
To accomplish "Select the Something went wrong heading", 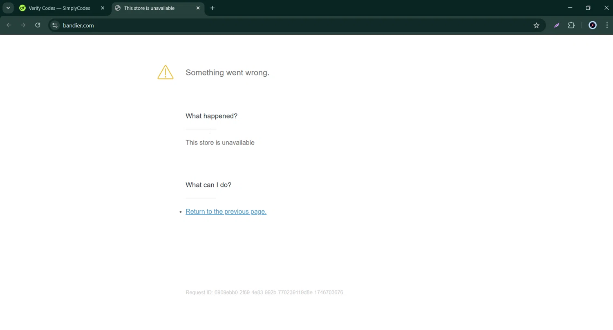I will pyautogui.click(x=227, y=73).
